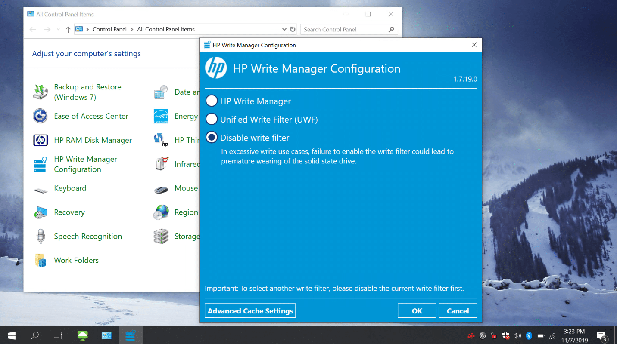The height and width of the screenshot is (344, 617).
Task: Open Work Folders icon
Action: pos(41,261)
